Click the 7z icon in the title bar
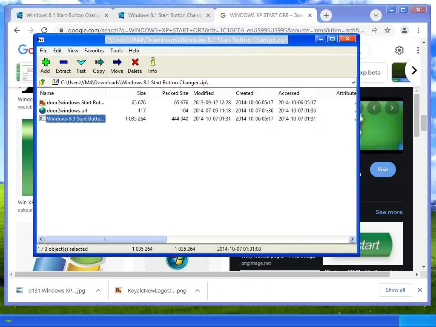This screenshot has width=436, height=327. (x=41, y=40)
